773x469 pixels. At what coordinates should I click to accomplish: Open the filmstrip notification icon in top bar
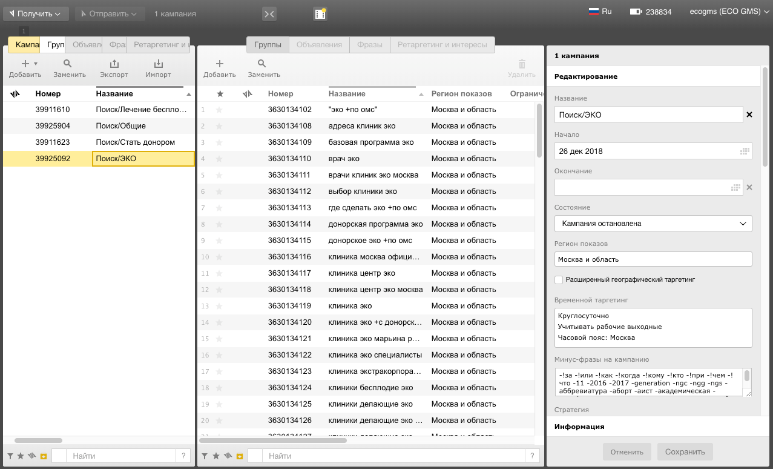pos(320,13)
